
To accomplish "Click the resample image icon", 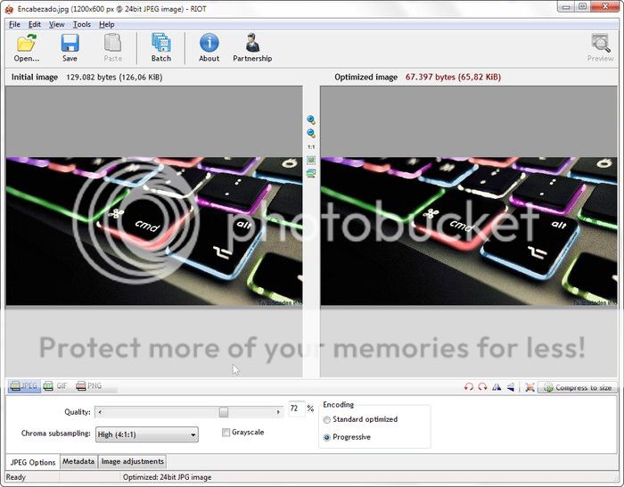I will pos(530,386).
